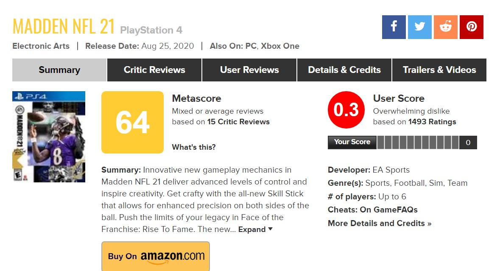Click the red 0.3 user score circle
Screen dimensions: 500x271
(346, 110)
